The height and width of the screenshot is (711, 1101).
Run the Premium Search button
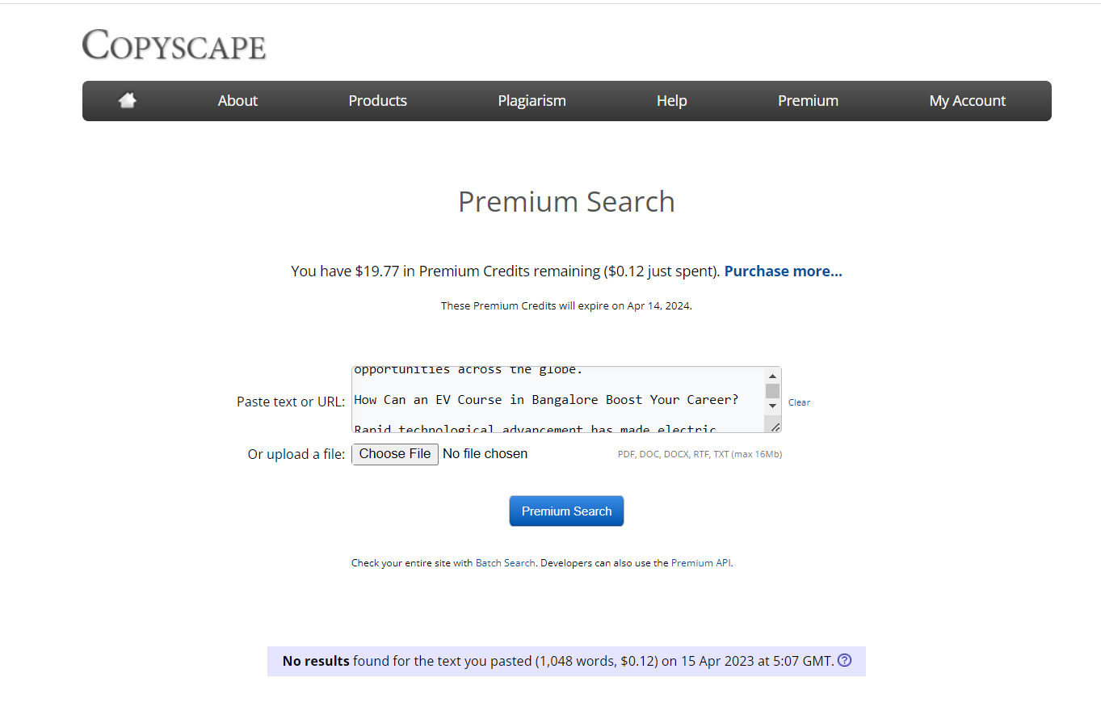coord(566,511)
